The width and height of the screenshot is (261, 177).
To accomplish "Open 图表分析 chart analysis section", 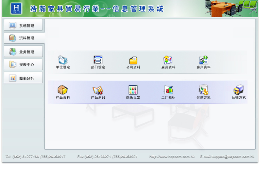I will [x=23, y=78].
